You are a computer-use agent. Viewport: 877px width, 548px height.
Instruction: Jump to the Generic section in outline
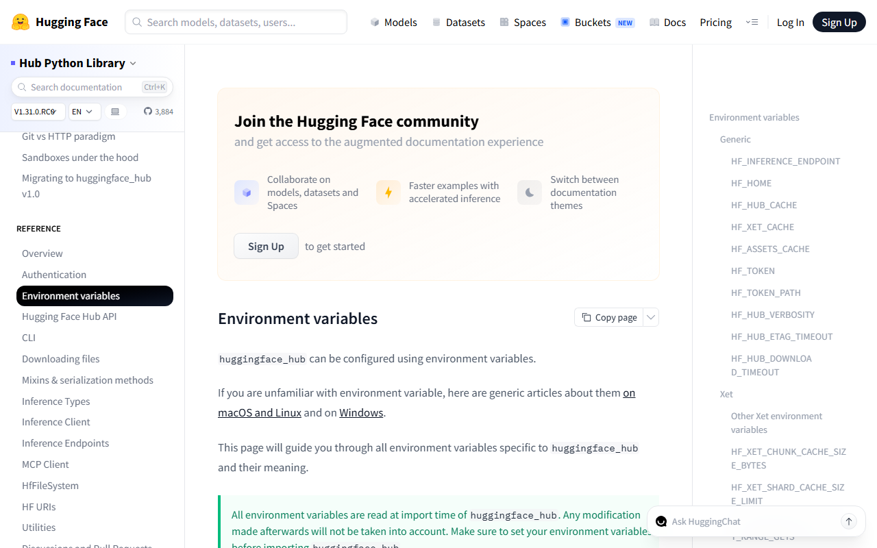pyautogui.click(x=735, y=139)
